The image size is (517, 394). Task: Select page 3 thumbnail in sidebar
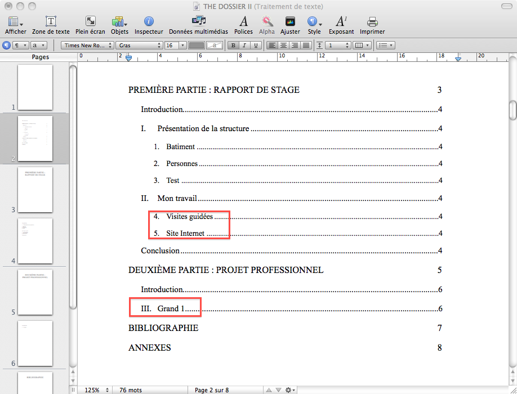[35, 189]
